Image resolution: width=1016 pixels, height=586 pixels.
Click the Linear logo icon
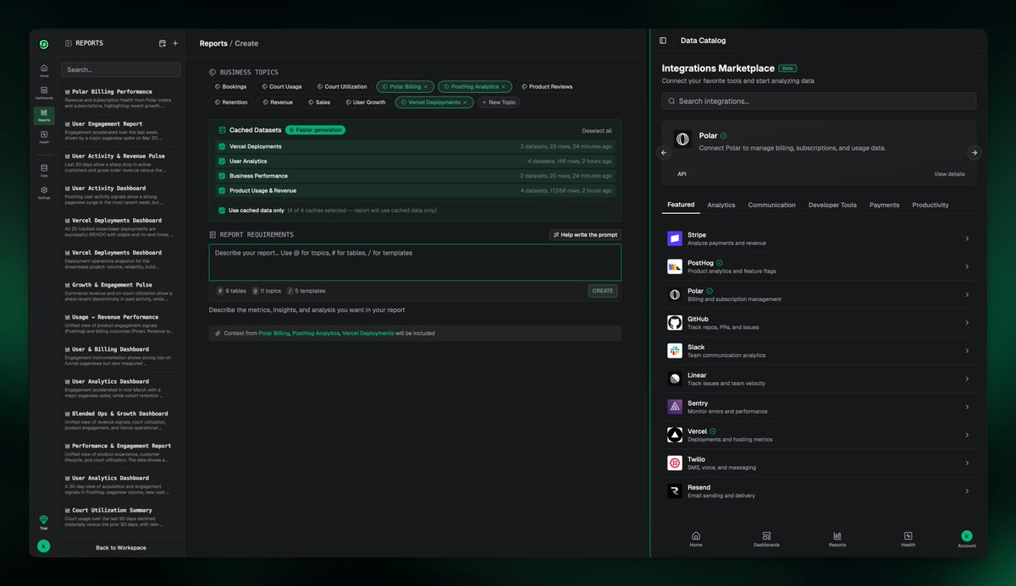(675, 379)
